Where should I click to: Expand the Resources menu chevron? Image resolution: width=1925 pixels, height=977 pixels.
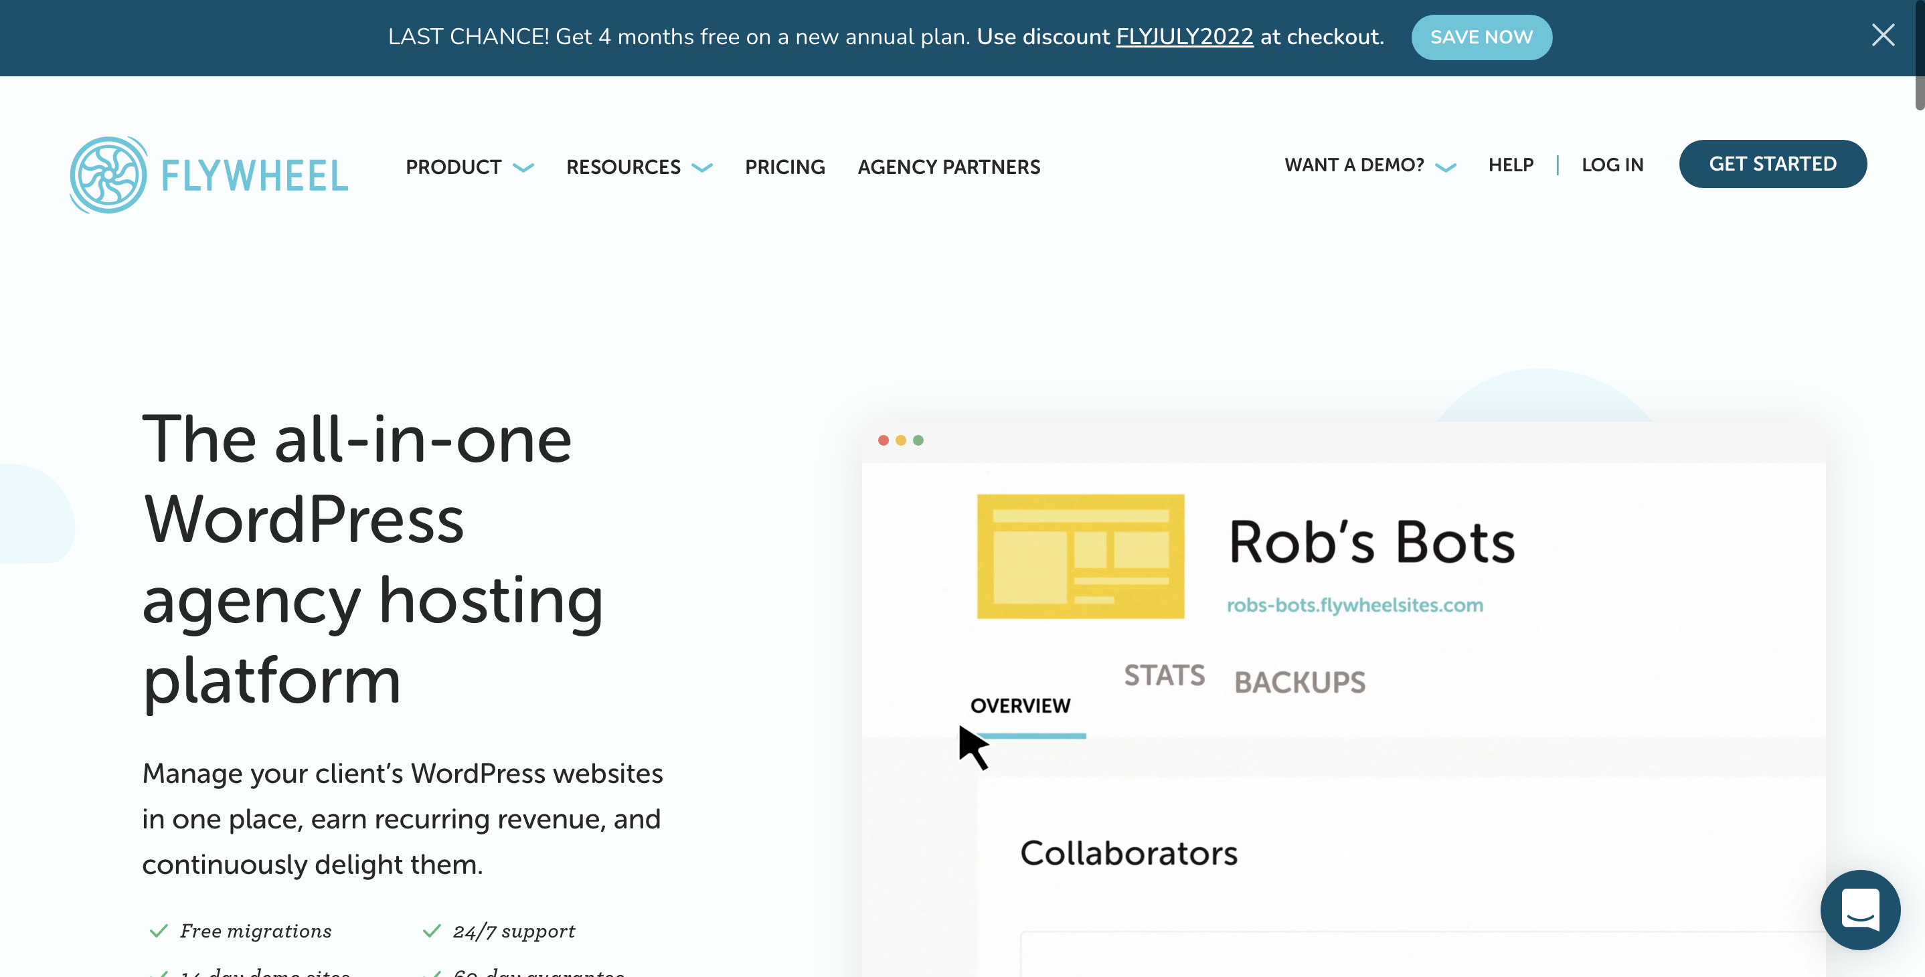[x=701, y=167]
